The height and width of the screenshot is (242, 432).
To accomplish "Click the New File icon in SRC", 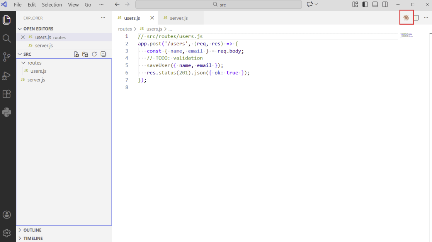I will (x=77, y=55).
